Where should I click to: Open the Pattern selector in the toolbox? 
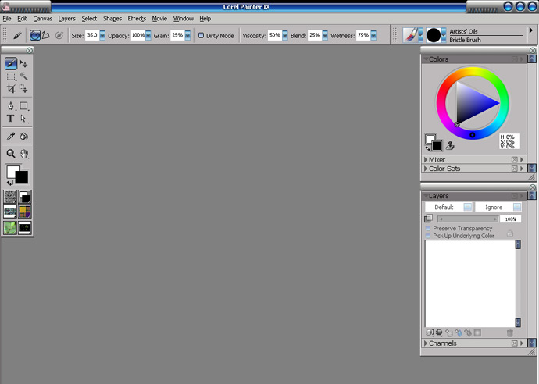pyautogui.click(x=10, y=212)
